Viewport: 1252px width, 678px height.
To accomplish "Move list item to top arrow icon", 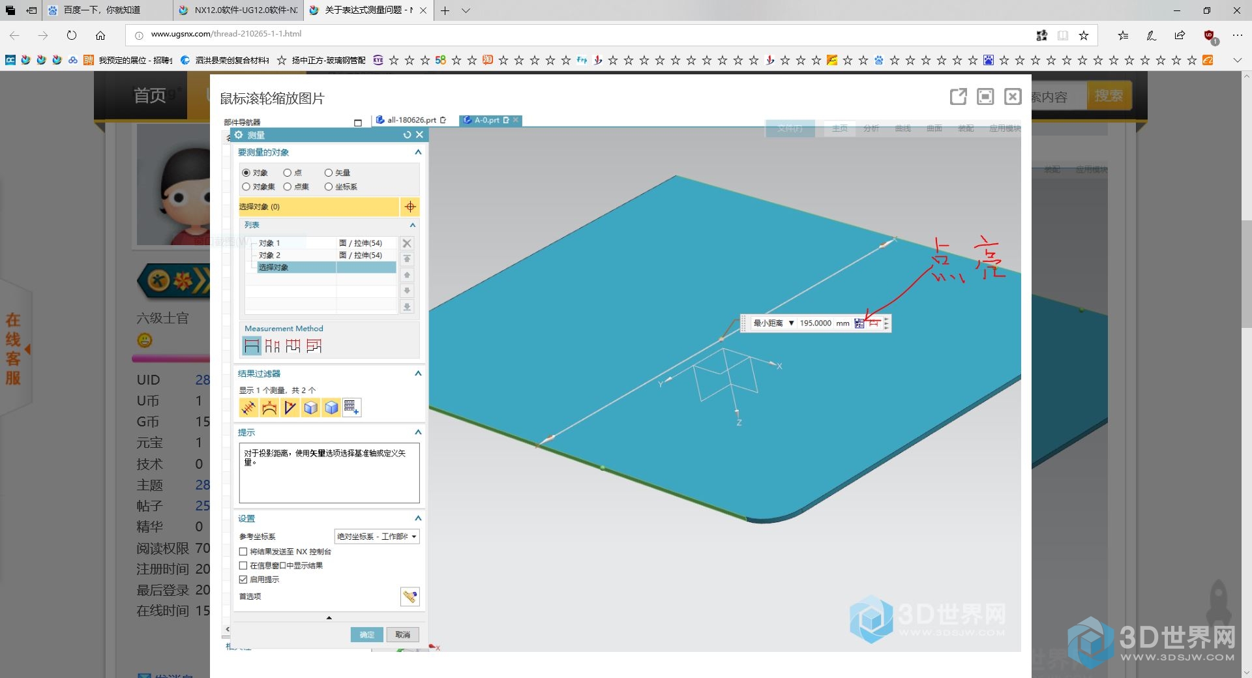I will [x=407, y=259].
